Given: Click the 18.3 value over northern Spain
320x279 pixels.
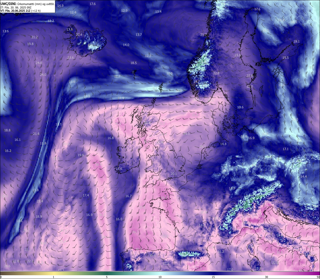Looking at the screenshot, I should coord(152,255).
